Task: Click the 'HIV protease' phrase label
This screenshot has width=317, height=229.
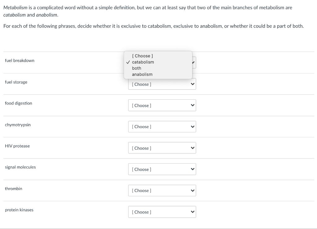Action: point(17,146)
